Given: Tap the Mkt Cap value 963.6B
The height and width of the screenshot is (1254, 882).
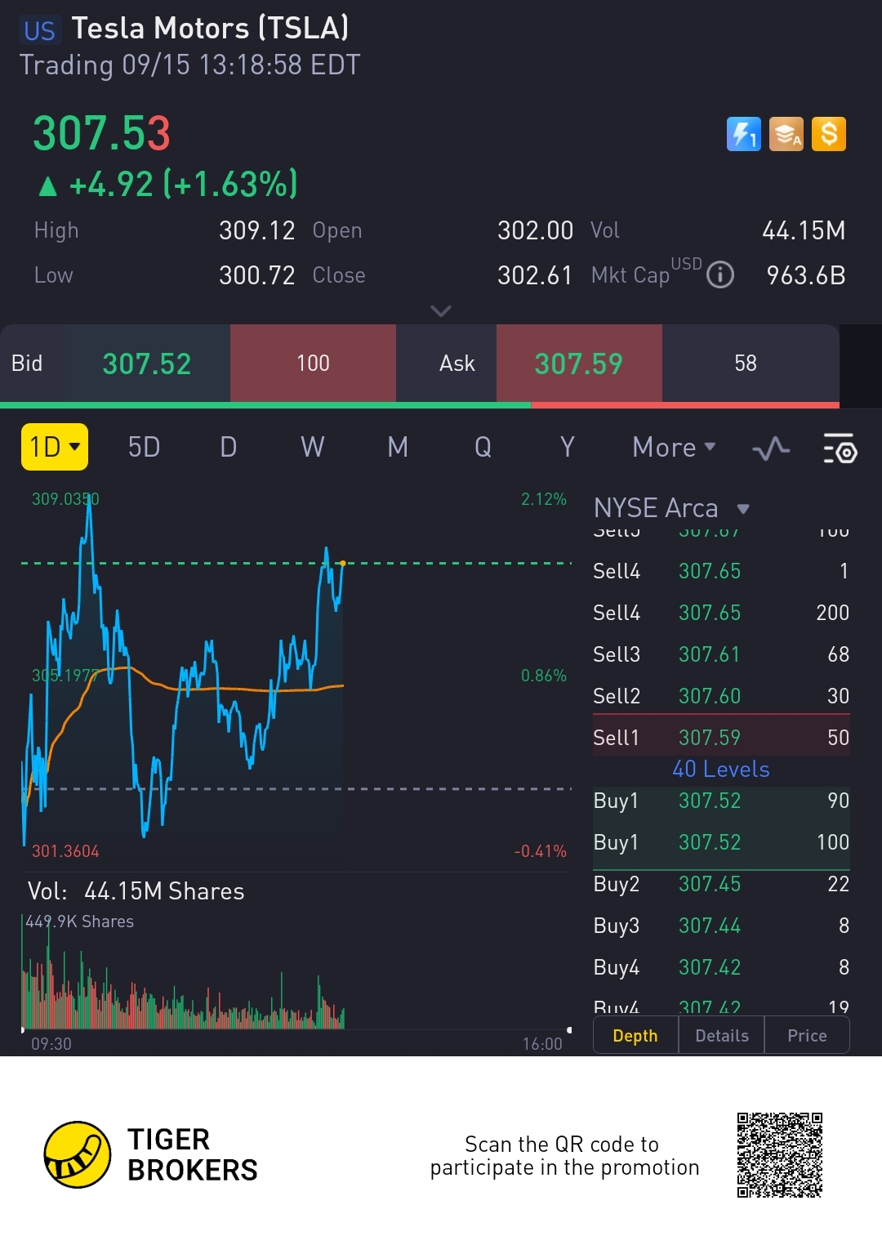Looking at the screenshot, I should point(805,275).
